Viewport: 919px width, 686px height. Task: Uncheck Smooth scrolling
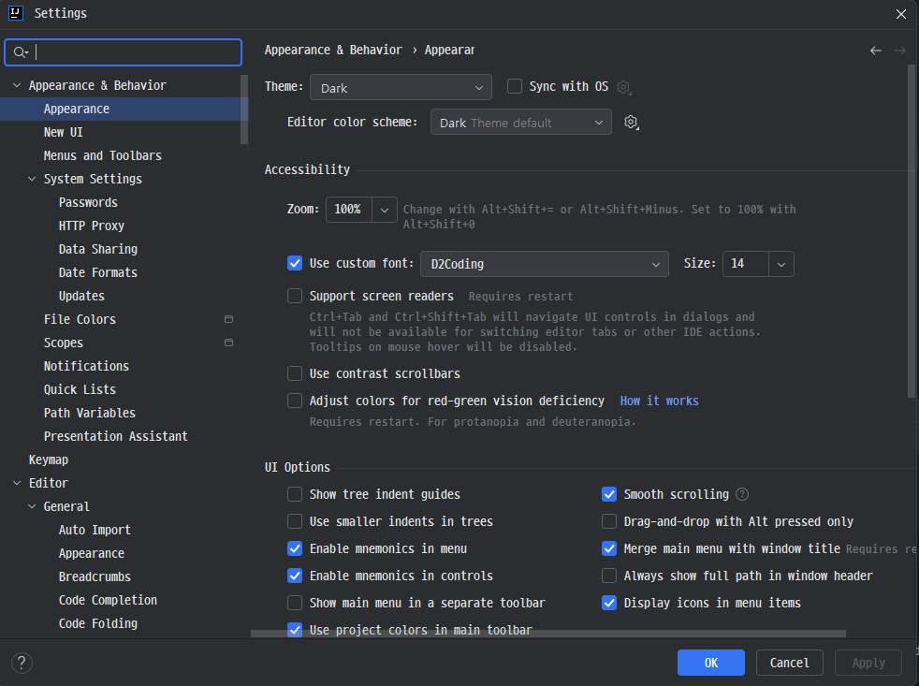point(609,494)
